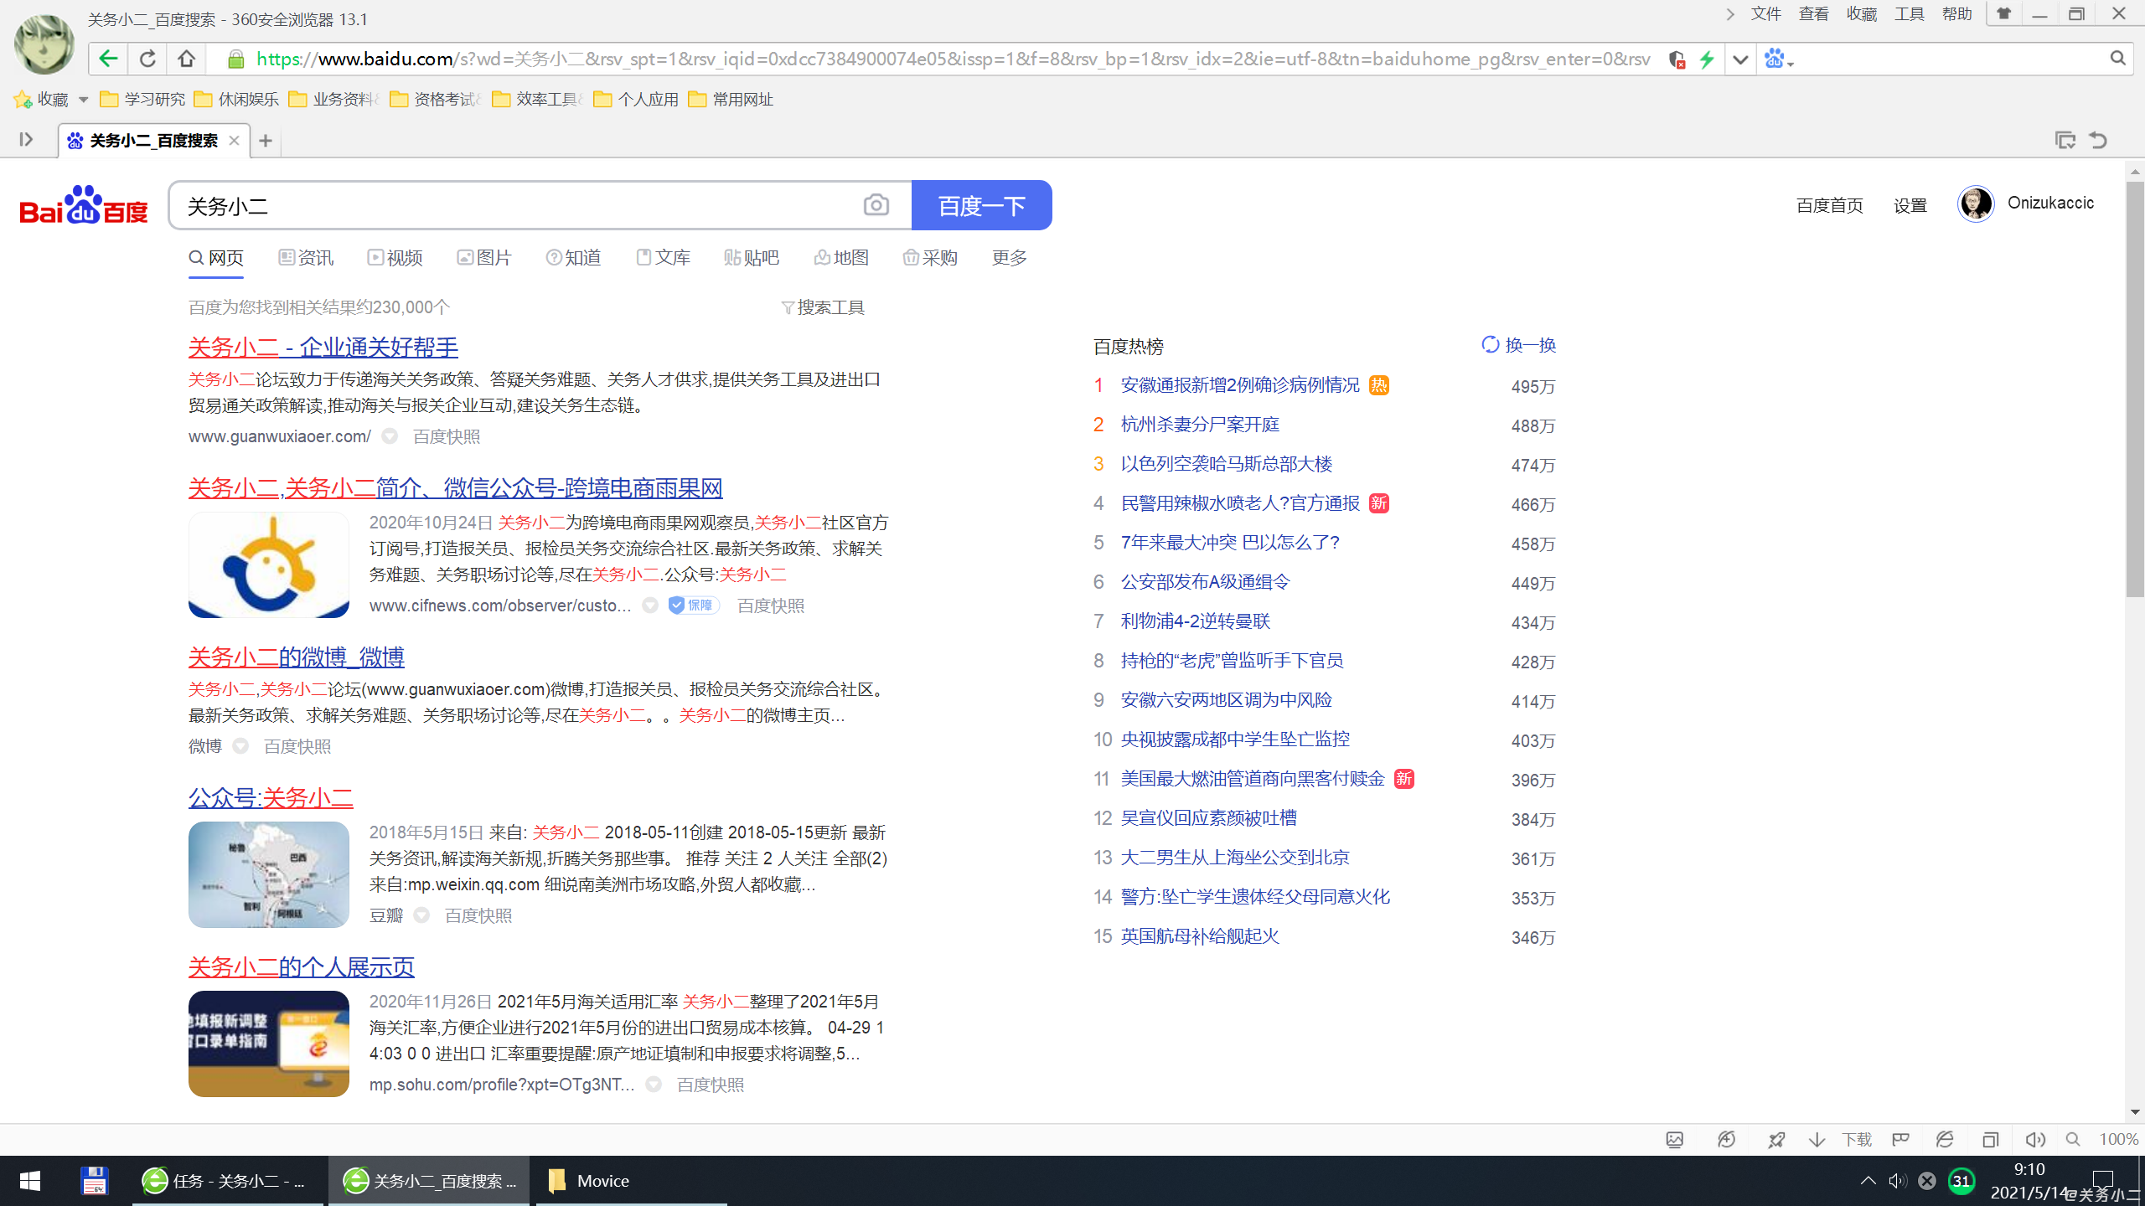This screenshot has height=1206, width=2145.
Task: Open the 搜索工具 filter
Action: (823, 307)
